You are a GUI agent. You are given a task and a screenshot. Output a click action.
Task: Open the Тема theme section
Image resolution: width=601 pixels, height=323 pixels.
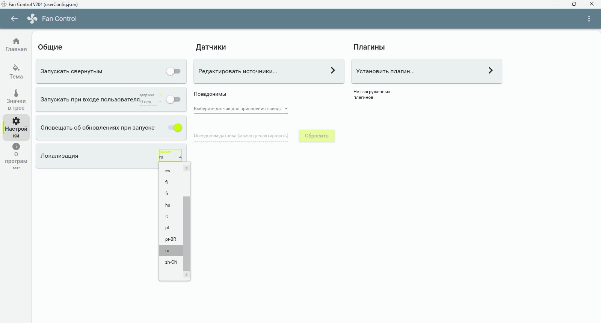point(16,72)
